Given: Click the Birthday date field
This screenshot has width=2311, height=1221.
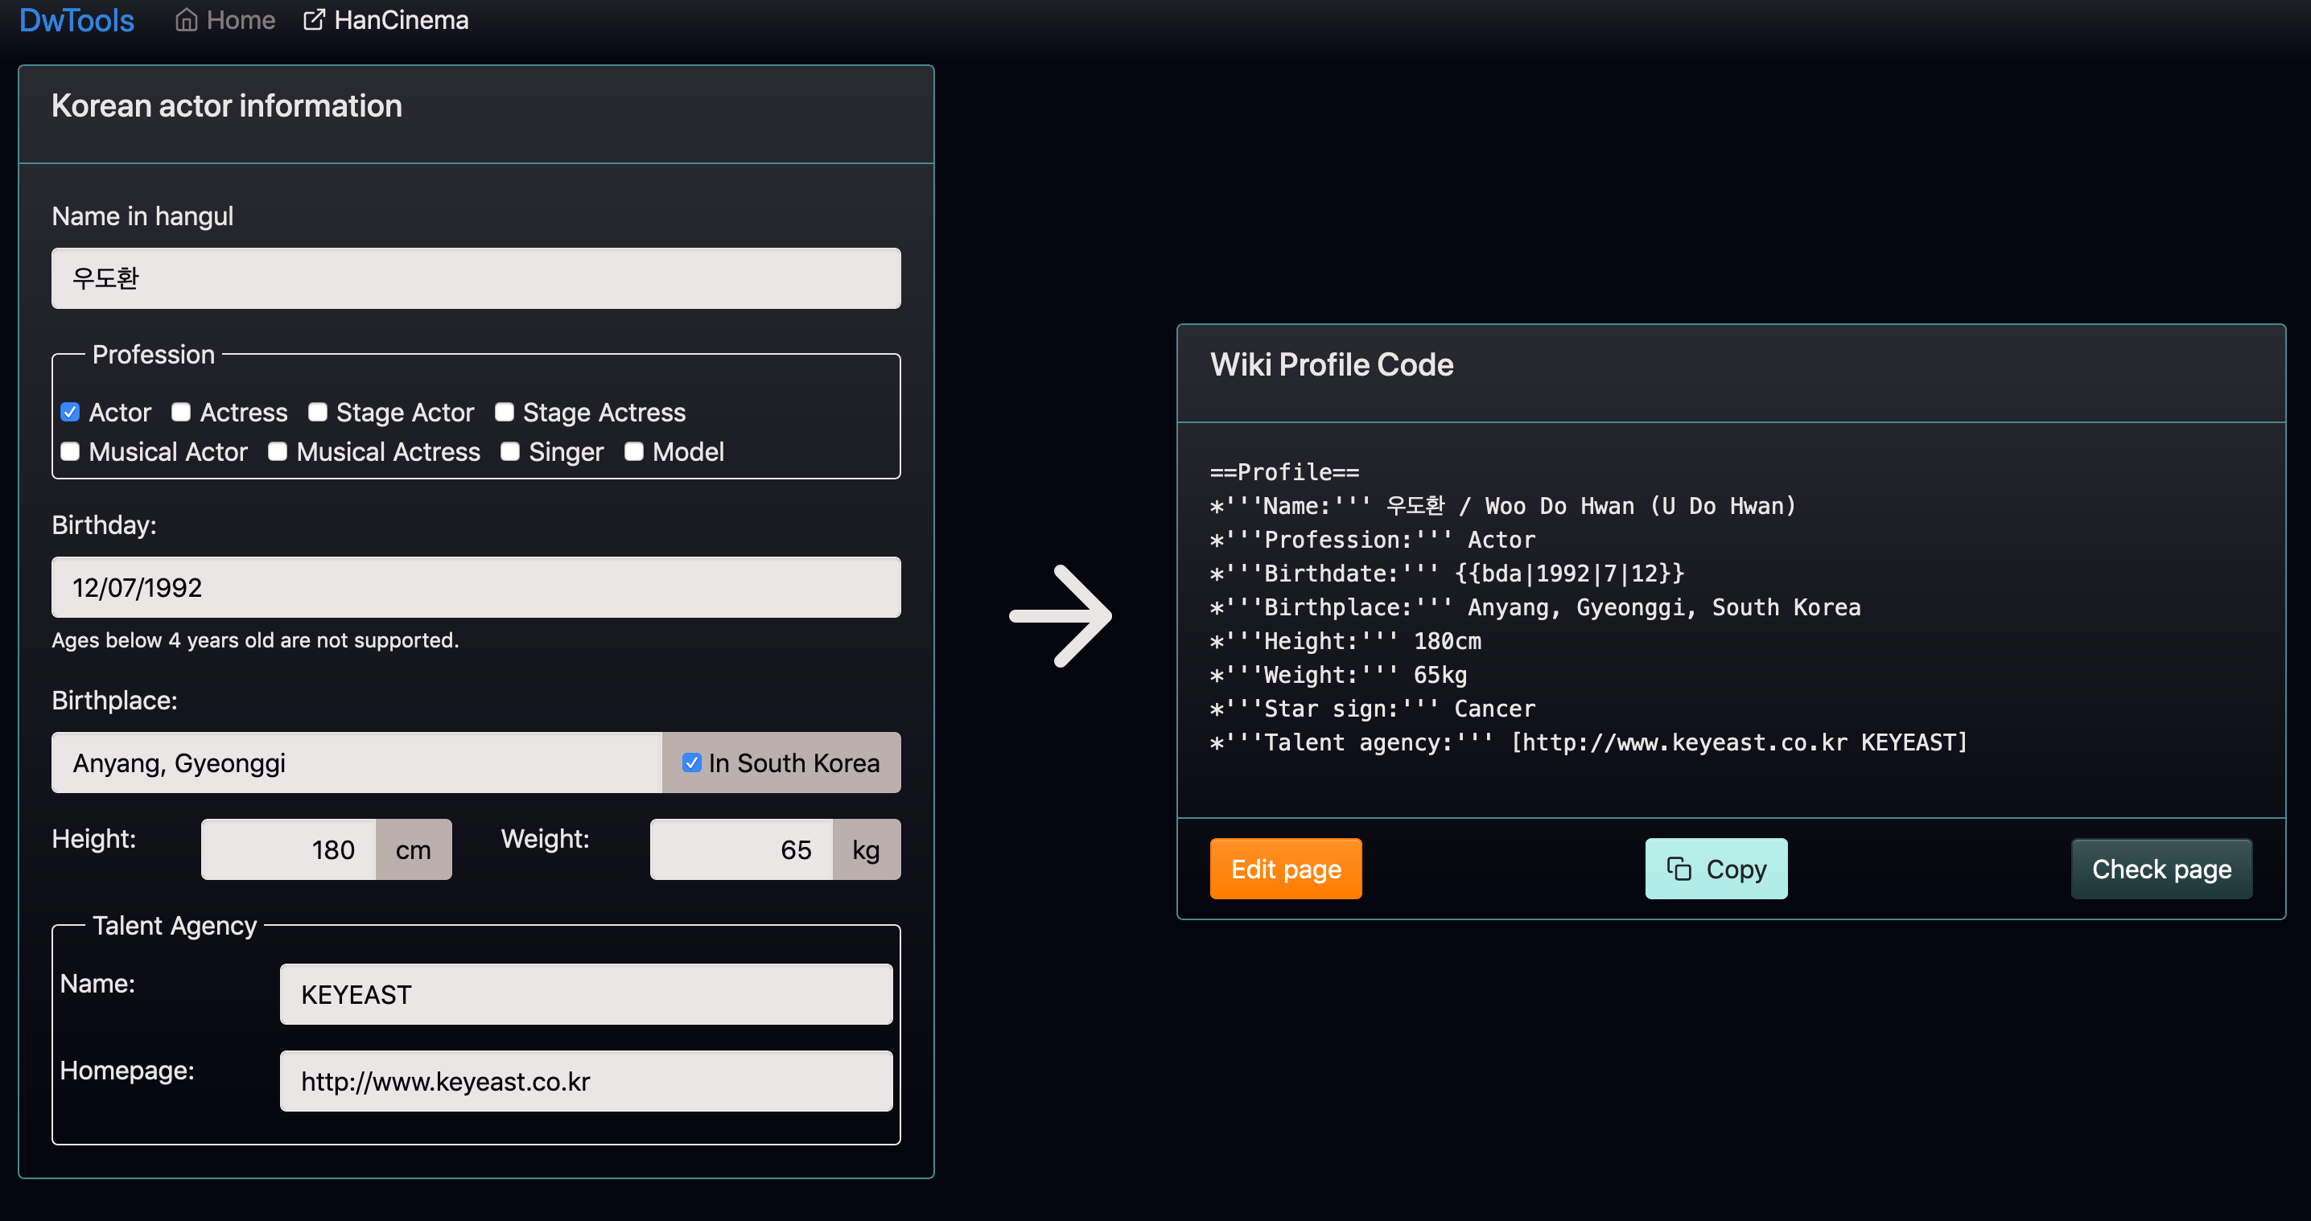Looking at the screenshot, I should [476, 587].
